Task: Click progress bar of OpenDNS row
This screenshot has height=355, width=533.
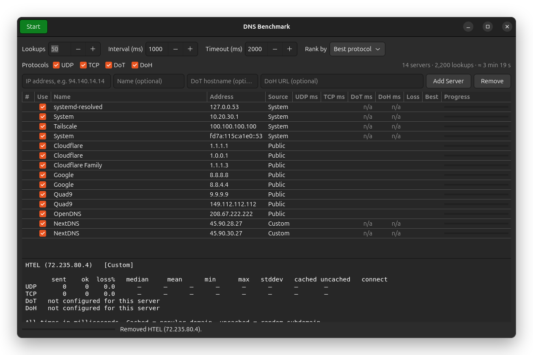Action: (476, 214)
